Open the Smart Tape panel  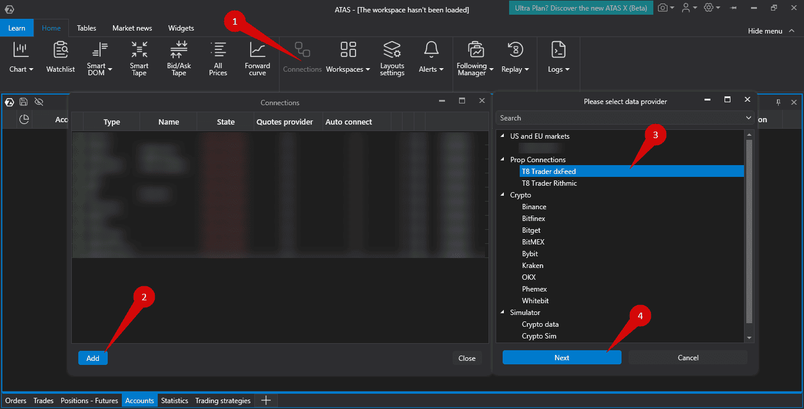point(139,58)
